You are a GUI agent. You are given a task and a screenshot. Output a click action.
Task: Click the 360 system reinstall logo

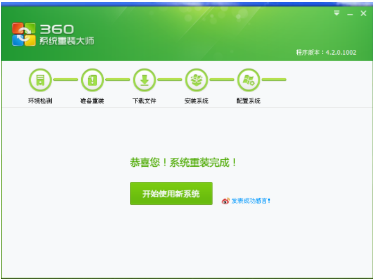click(x=24, y=34)
